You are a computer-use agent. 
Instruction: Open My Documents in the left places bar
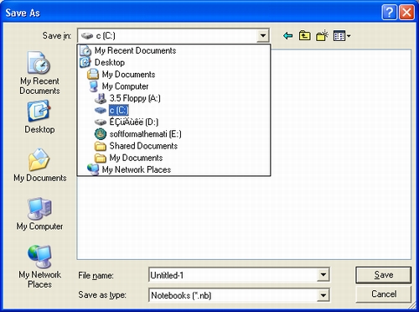40,165
